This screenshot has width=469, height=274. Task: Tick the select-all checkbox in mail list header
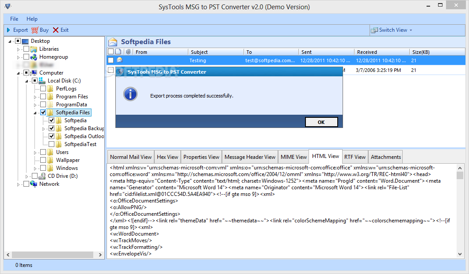111,52
